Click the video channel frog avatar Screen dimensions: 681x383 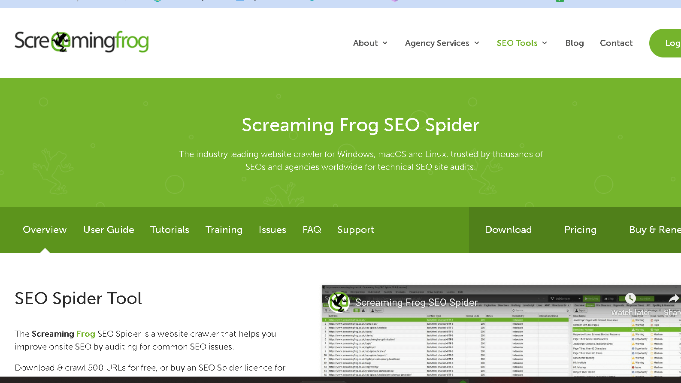339,302
